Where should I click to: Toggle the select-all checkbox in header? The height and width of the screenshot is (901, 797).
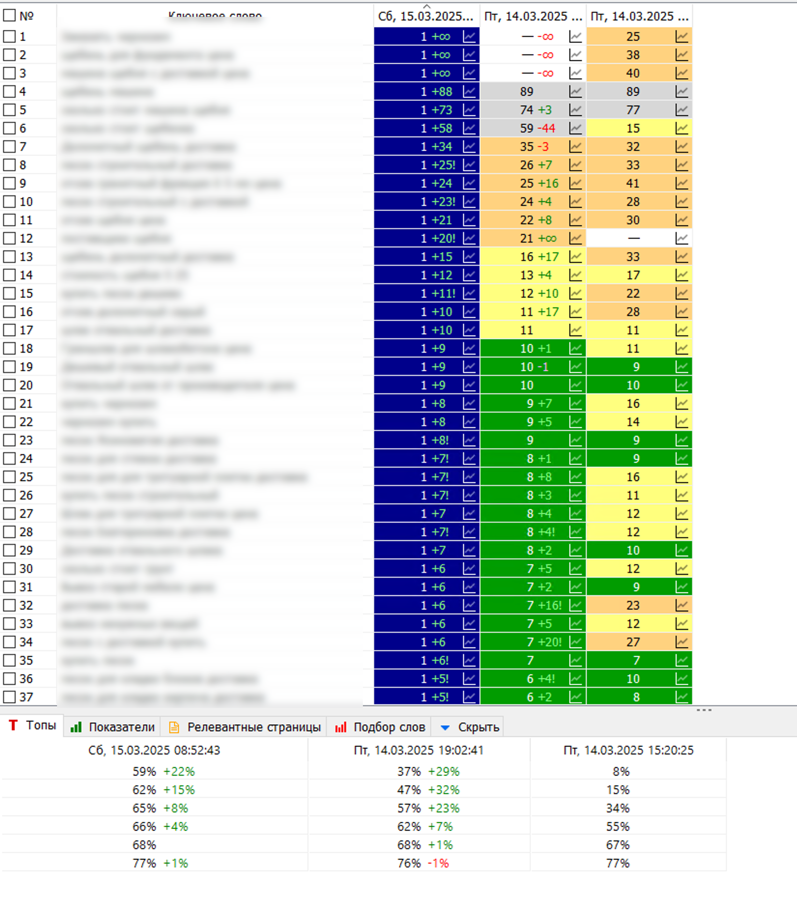9,16
